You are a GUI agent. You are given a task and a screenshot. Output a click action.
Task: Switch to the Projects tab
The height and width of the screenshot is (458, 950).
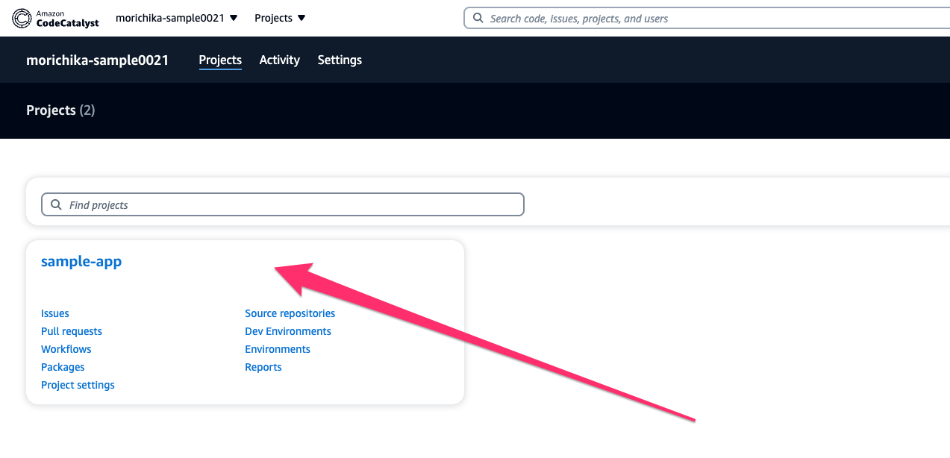pyautogui.click(x=220, y=60)
